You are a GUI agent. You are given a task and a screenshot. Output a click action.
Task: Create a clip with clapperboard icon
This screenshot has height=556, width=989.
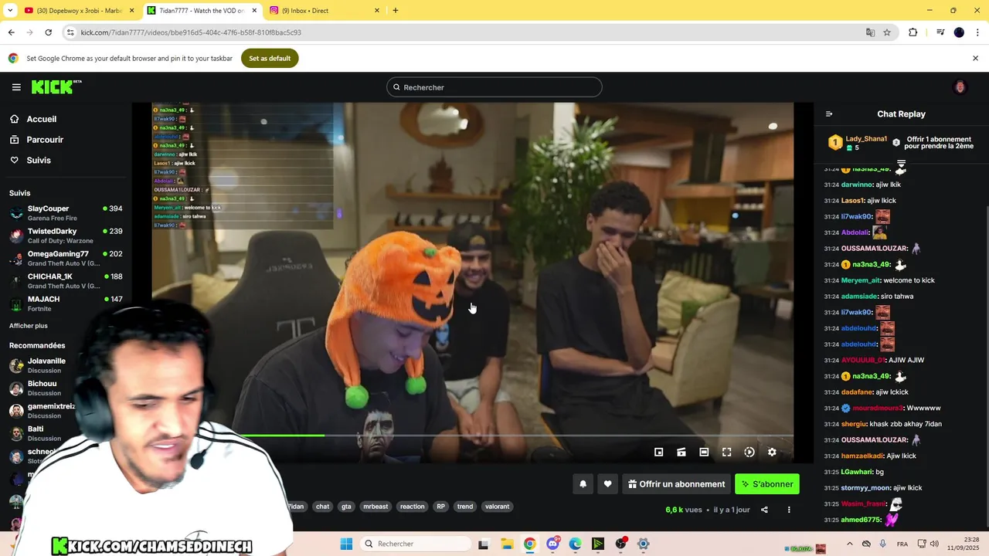[x=681, y=453]
